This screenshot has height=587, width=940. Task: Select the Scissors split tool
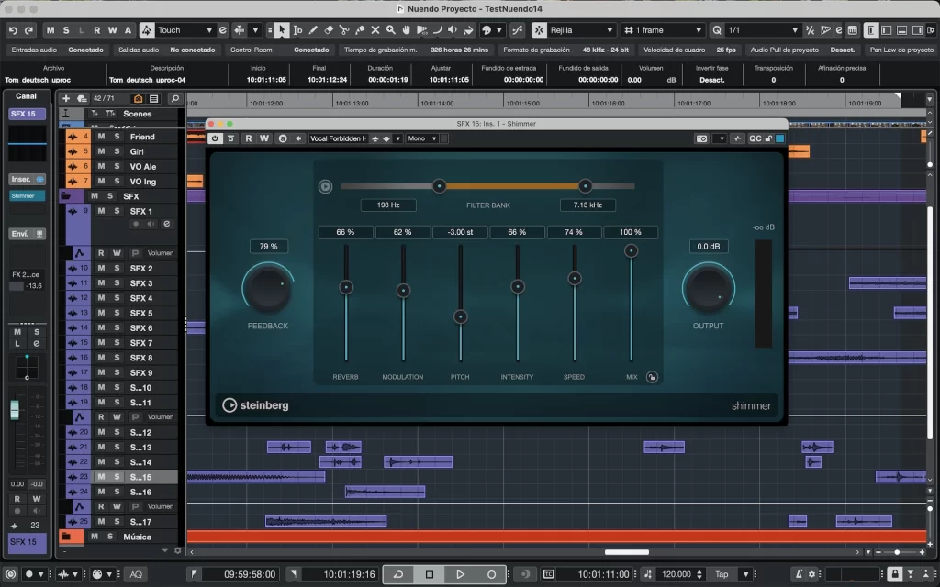pyautogui.click(x=344, y=30)
